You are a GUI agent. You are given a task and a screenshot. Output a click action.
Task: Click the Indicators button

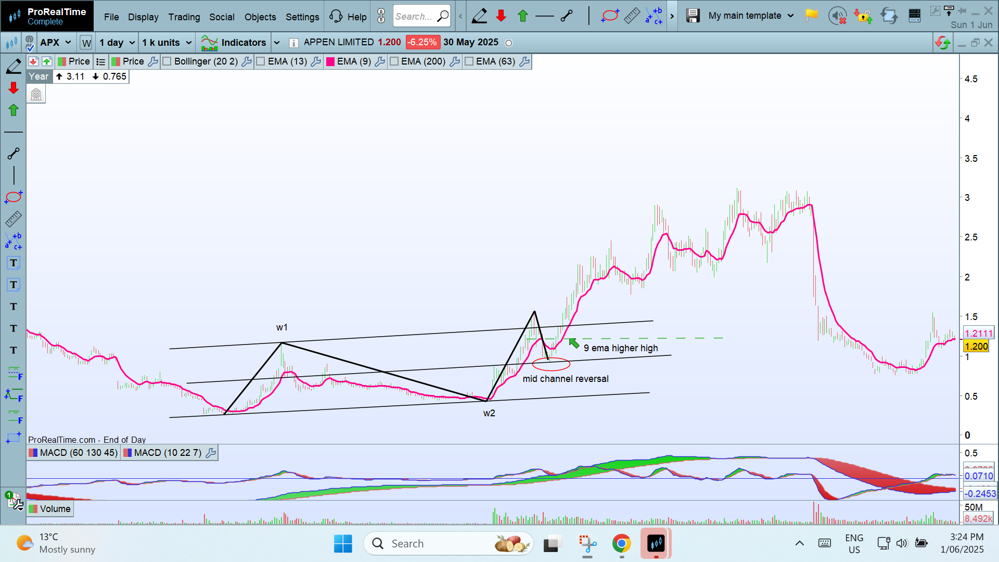(234, 43)
